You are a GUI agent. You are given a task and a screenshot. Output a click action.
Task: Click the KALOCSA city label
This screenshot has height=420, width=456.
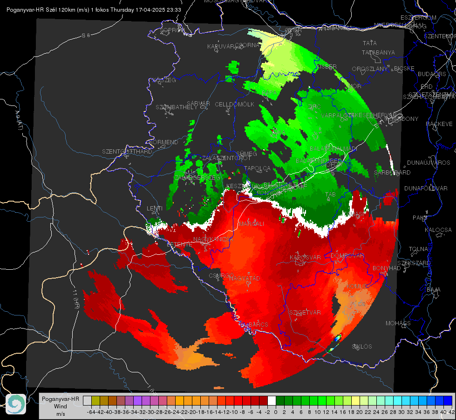click(x=438, y=230)
